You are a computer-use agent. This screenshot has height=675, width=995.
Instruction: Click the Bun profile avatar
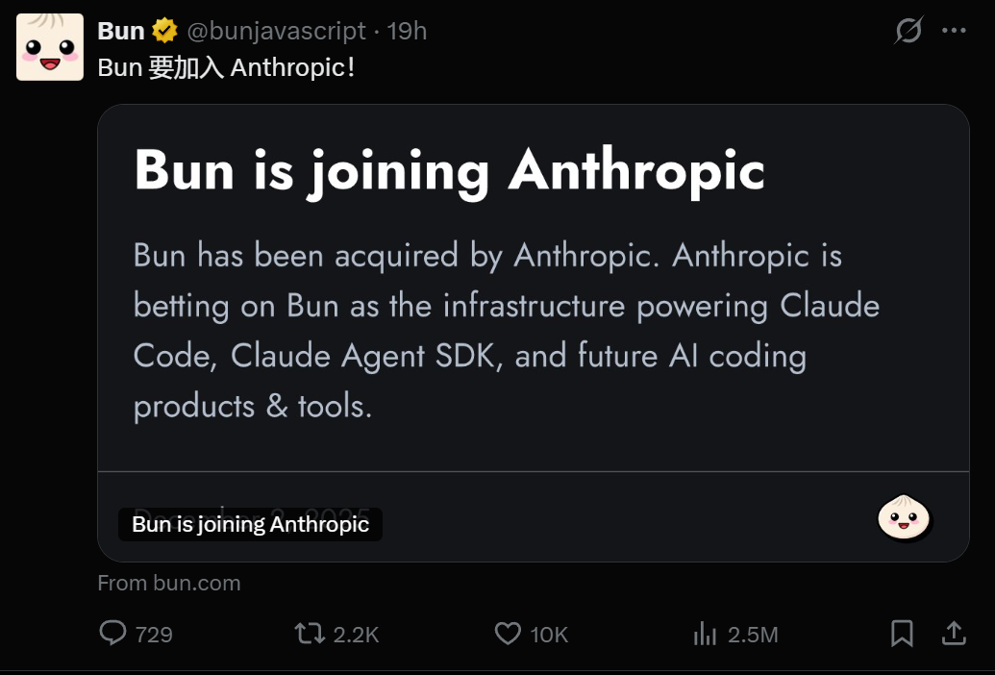pos(50,47)
